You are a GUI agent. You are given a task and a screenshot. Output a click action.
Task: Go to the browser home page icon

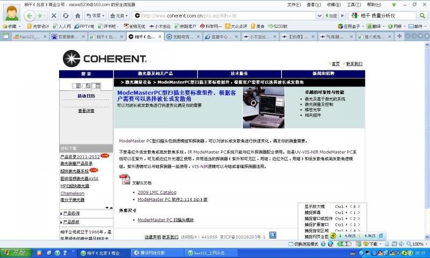click(x=77, y=16)
